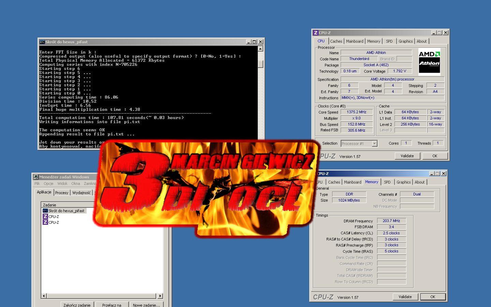This screenshot has width=491, height=307.
Task: Open the Caches tab in lower CPU-Z window
Action: [334, 182]
